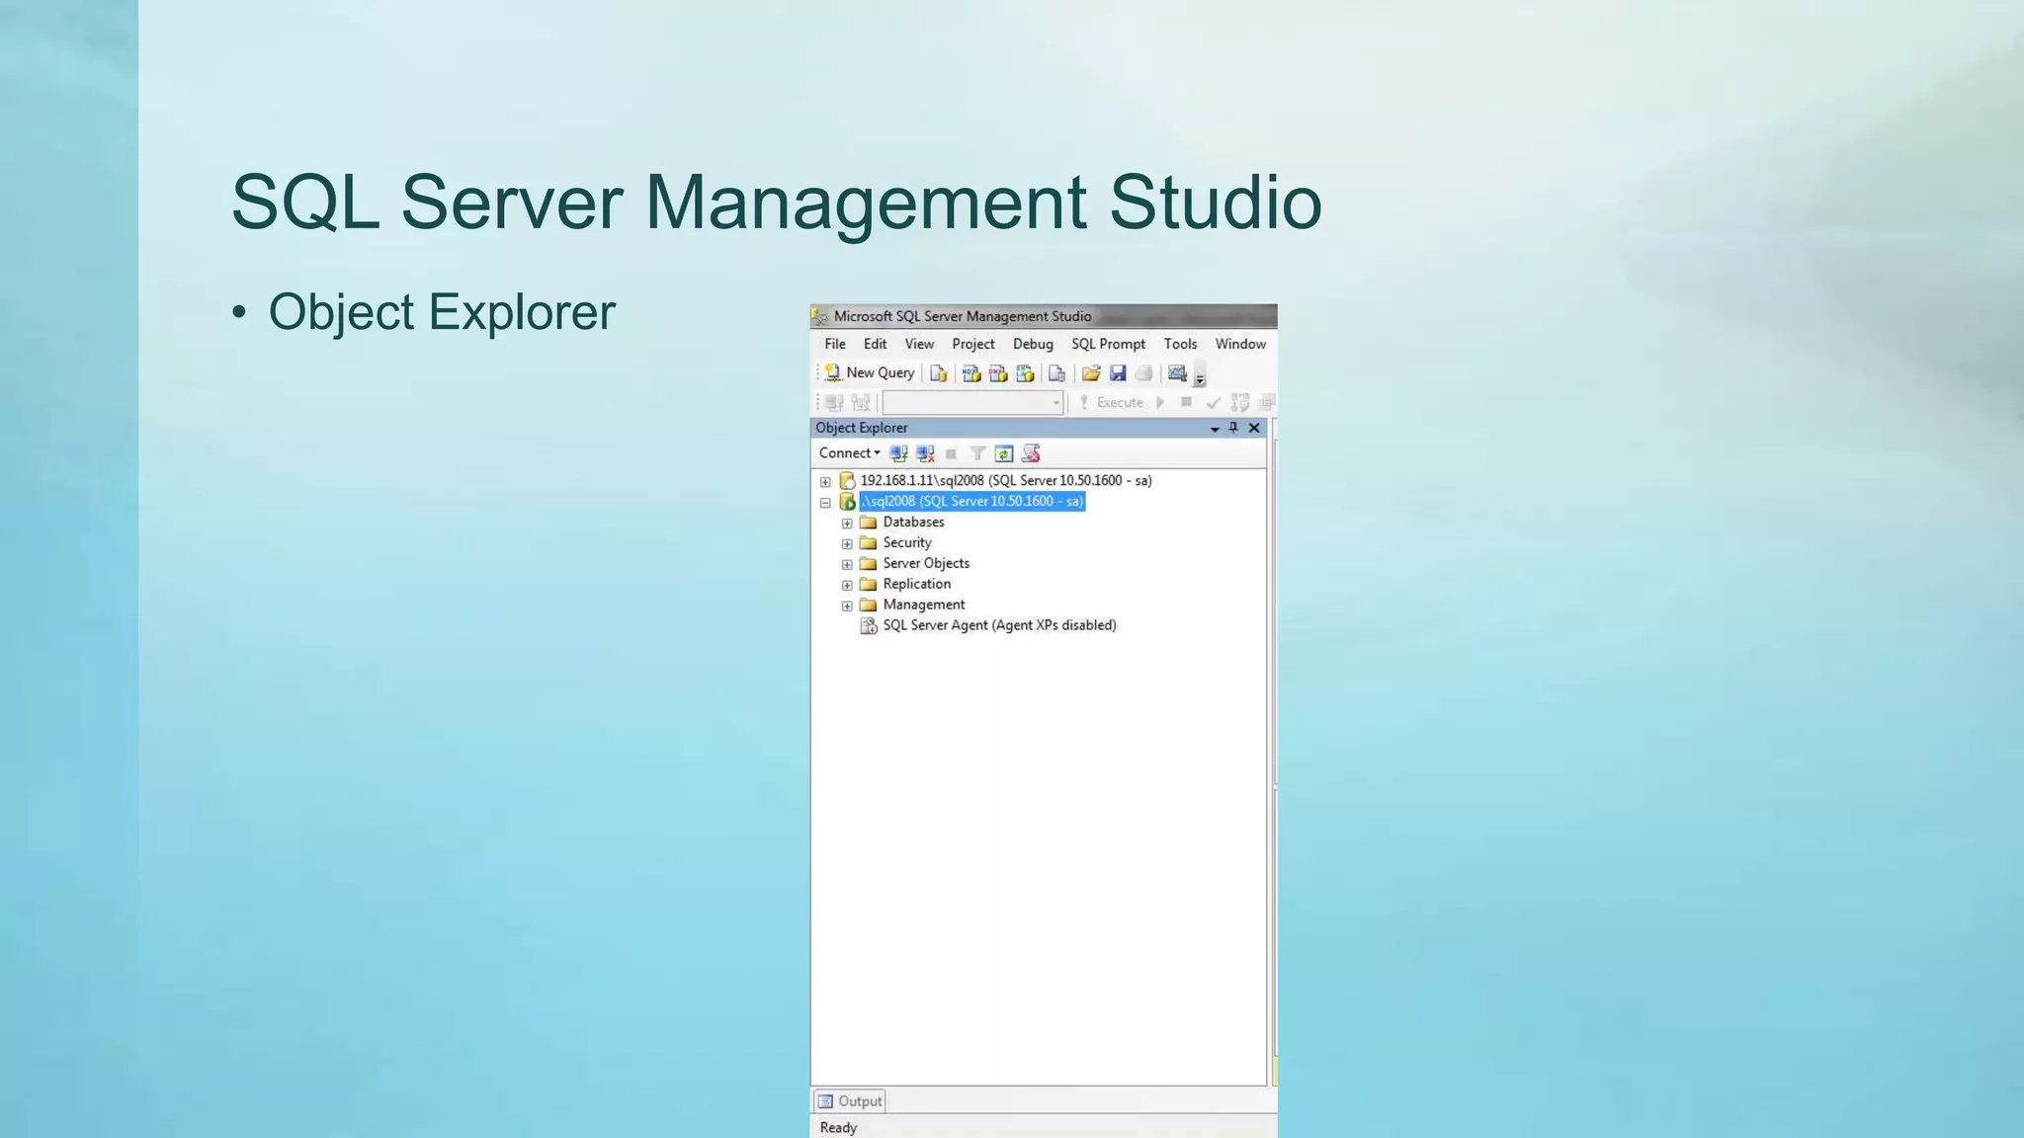This screenshot has height=1138, width=2024.
Task: Click the Cancel Executing Query stop icon
Action: 1186,402
